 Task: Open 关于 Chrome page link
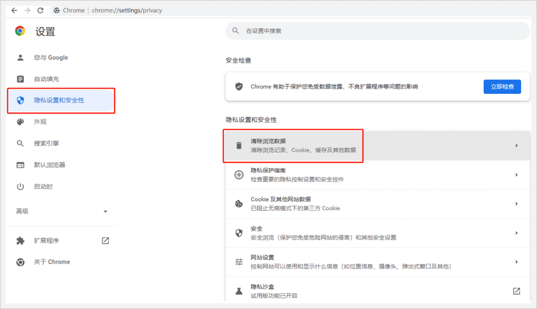[x=51, y=262]
